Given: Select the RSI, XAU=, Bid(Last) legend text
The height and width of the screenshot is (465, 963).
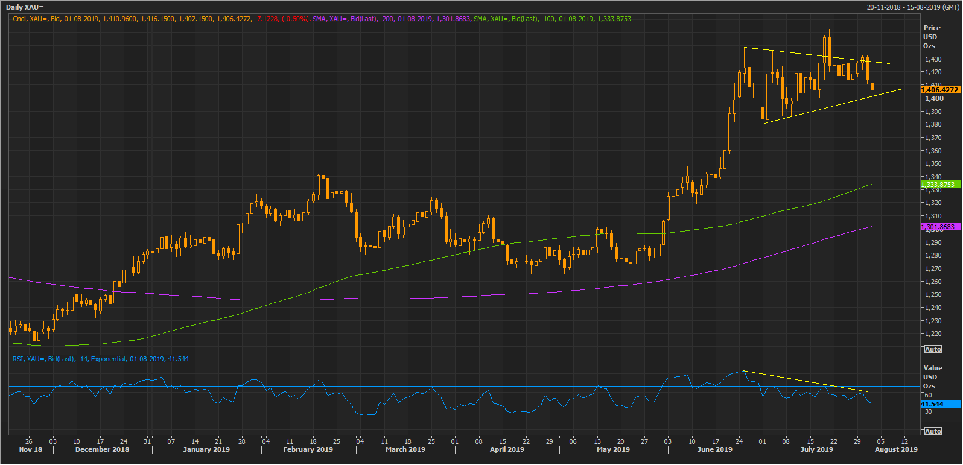Looking at the screenshot, I should pos(44,359).
